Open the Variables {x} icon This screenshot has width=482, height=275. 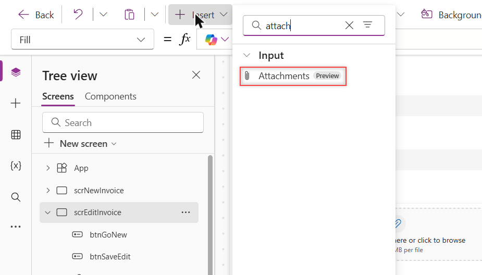click(x=16, y=166)
